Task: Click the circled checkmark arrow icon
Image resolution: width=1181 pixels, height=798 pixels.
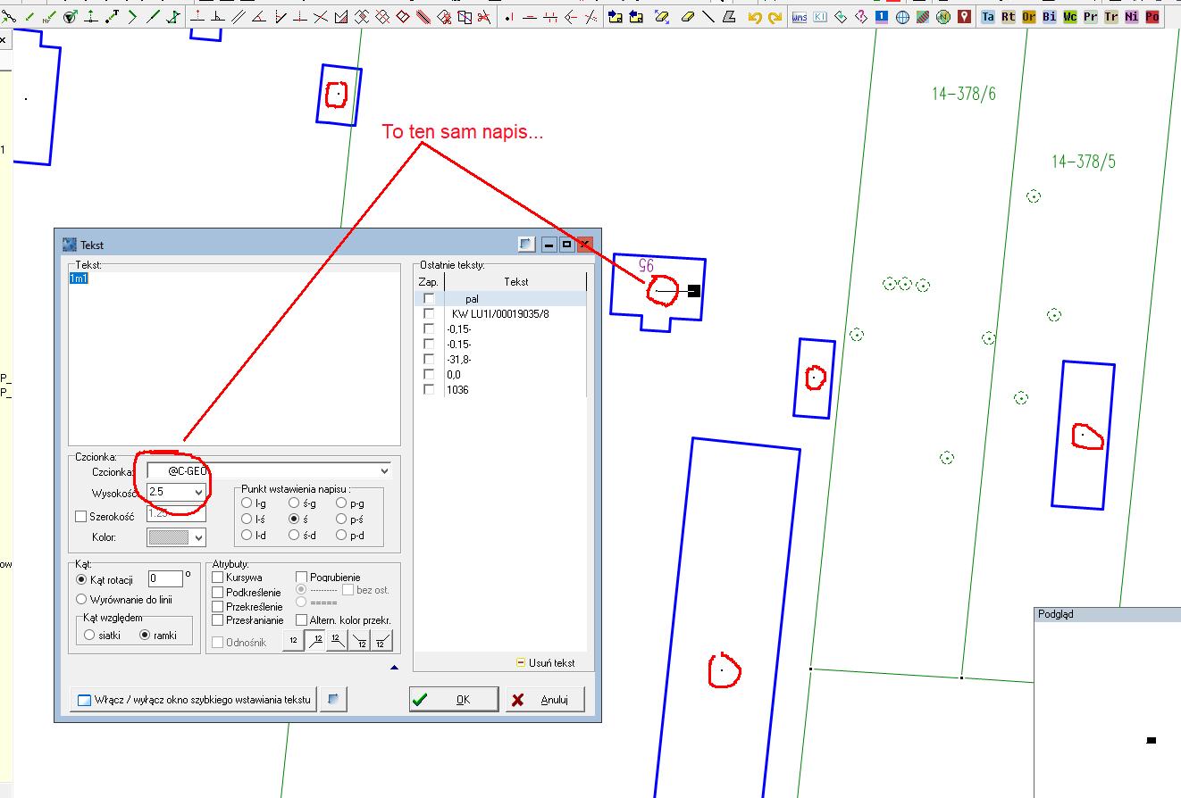Action: click(x=70, y=17)
